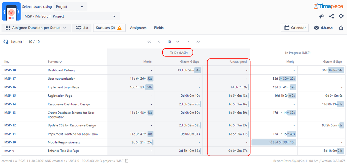The image size is (347, 166).
Task: Click the Dashboard Redesign summary
Action: [62, 70]
